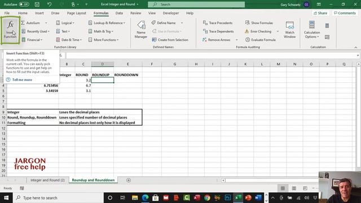Click the AutoSum sigma icon
This screenshot has height=203, width=361.
23,23
